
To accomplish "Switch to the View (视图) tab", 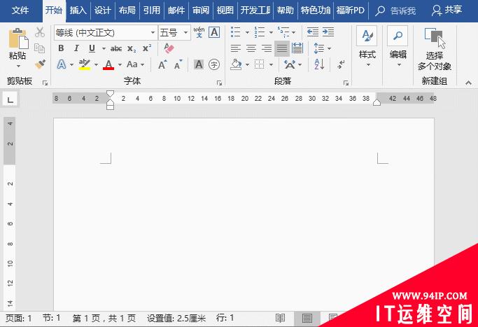I will (x=225, y=11).
